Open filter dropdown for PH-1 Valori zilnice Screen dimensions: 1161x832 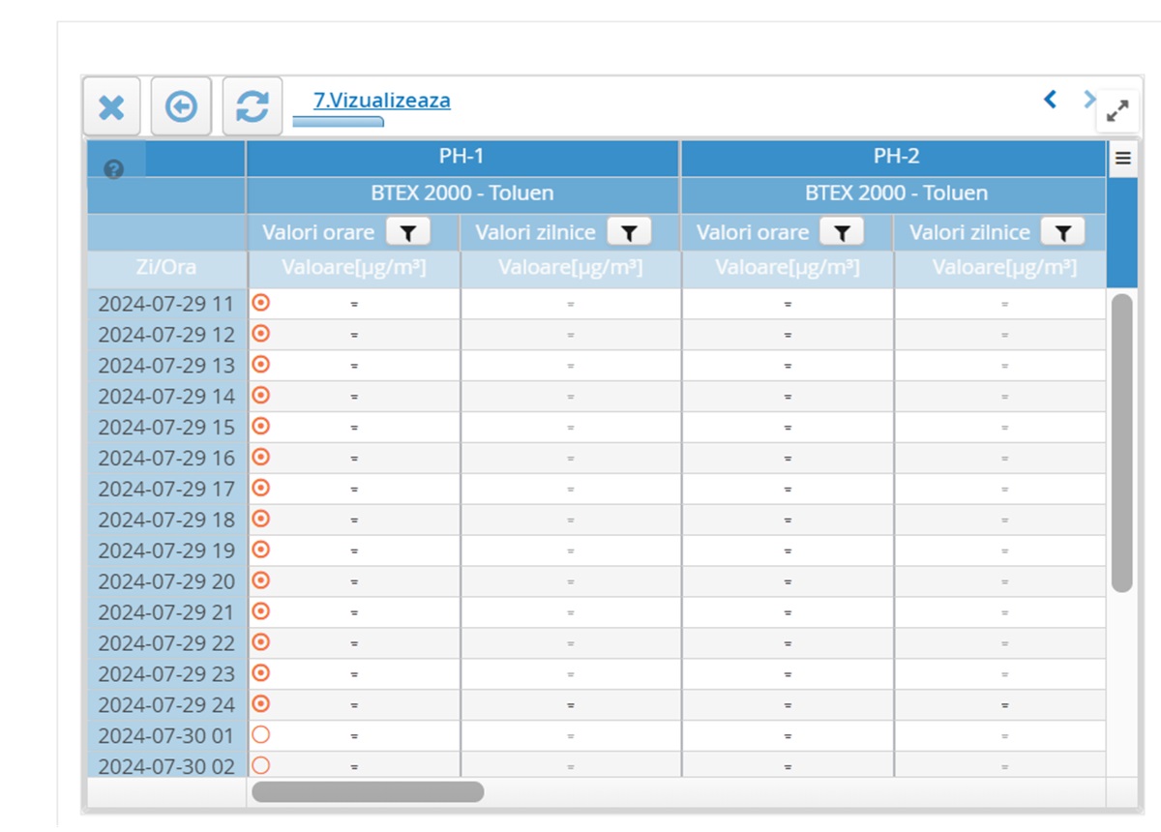point(629,232)
